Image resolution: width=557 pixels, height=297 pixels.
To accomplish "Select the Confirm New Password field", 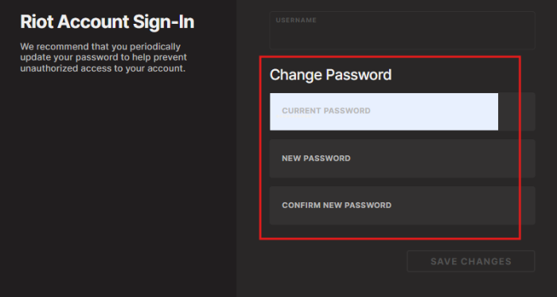I will tap(402, 205).
